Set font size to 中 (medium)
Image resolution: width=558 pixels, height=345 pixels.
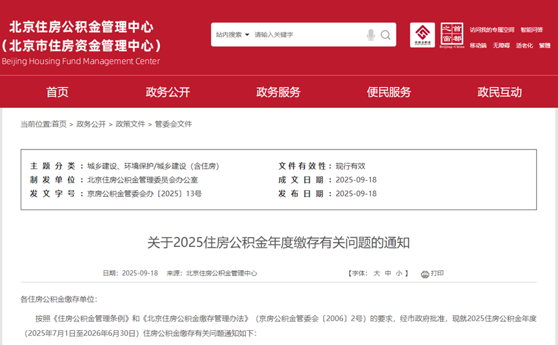coord(388,273)
